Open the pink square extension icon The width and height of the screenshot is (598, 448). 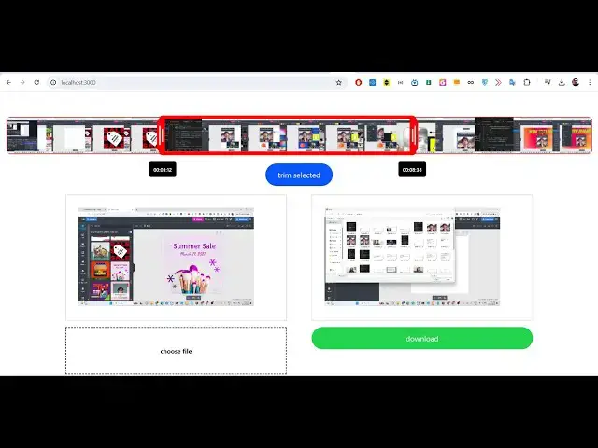(442, 82)
